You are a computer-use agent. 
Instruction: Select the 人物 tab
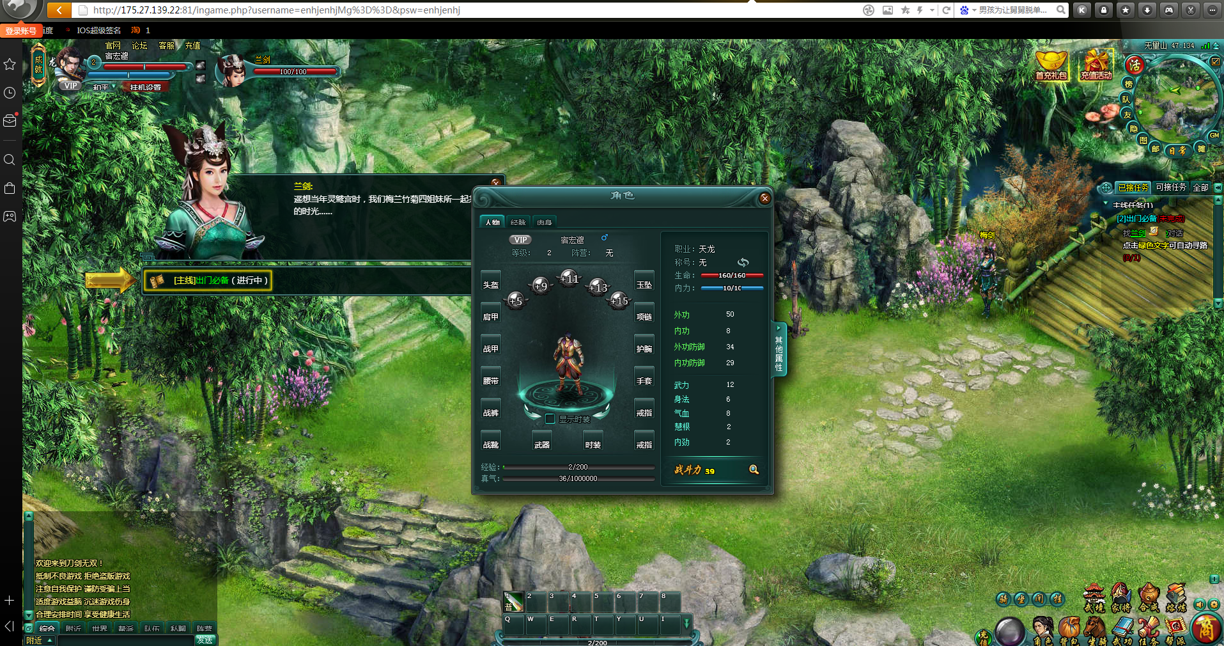[x=492, y=222]
